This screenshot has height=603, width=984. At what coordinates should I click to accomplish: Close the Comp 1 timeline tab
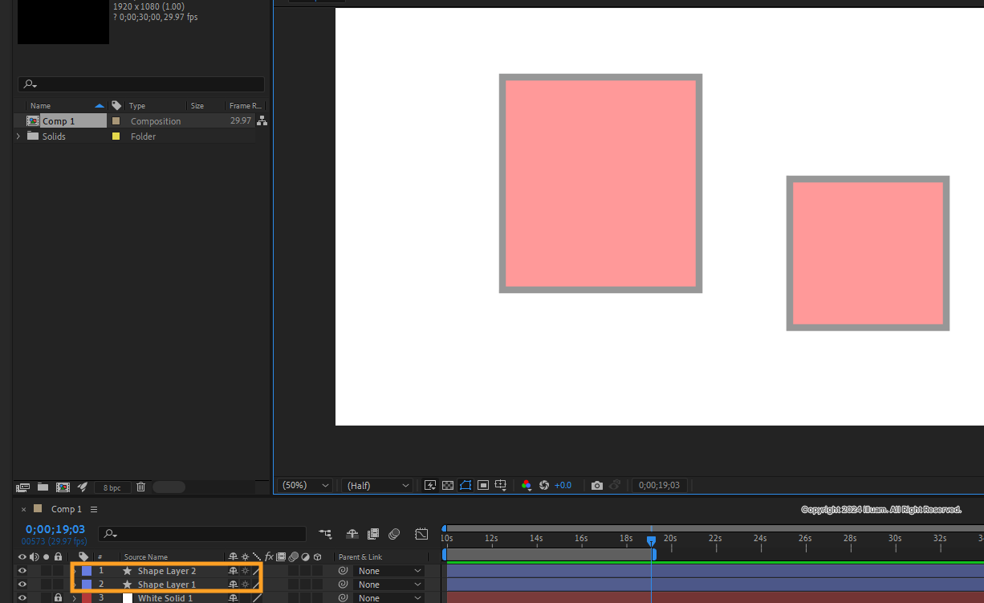(23, 509)
